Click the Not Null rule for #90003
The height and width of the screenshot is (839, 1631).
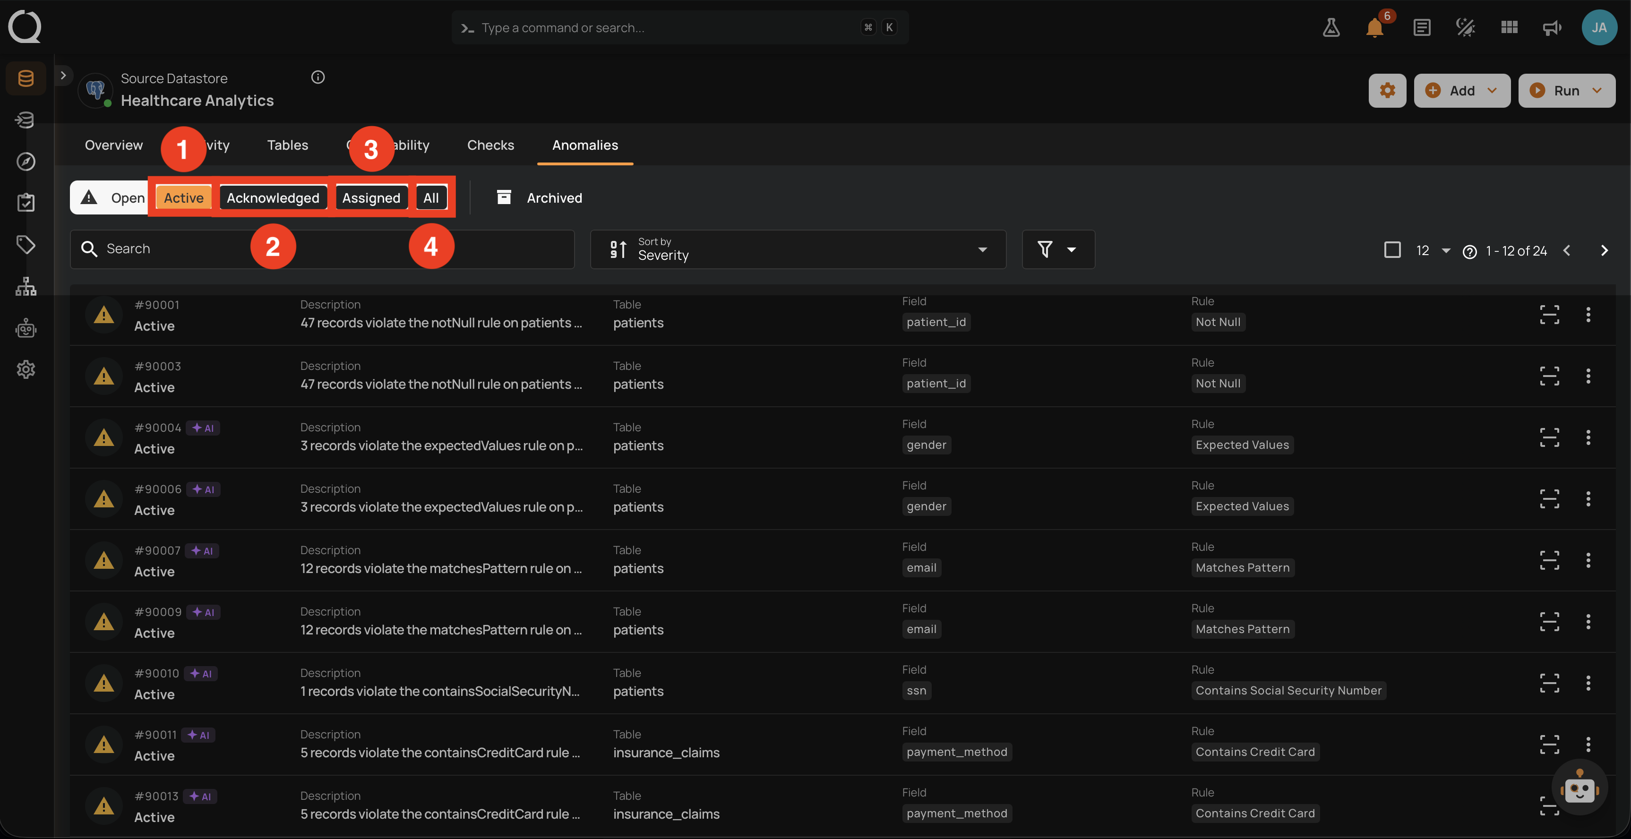[x=1218, y=383]
